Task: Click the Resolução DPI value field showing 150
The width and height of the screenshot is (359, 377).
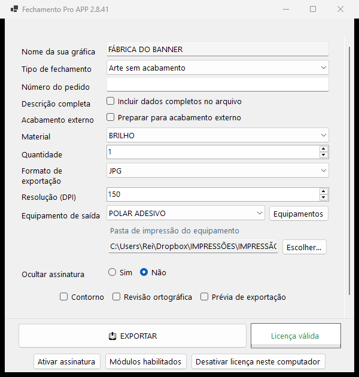Action: point(213,194)
